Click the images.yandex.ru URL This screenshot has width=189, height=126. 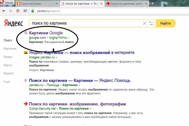42,57
